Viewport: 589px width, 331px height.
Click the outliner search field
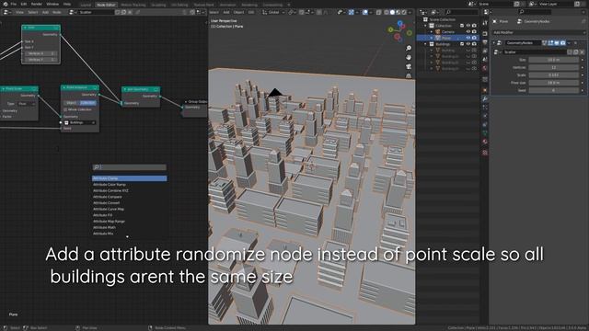(461, 12)
